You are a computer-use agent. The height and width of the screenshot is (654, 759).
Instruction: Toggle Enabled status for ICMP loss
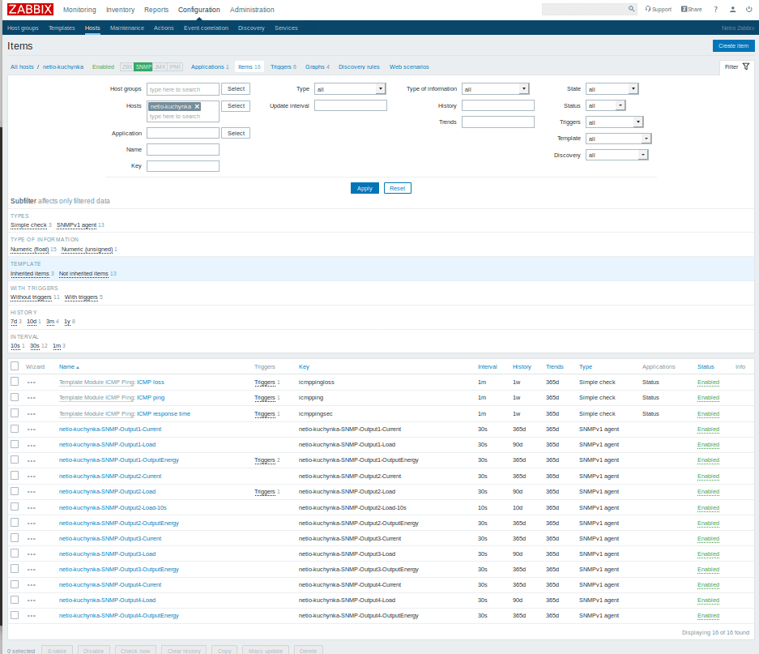[708, 383]
